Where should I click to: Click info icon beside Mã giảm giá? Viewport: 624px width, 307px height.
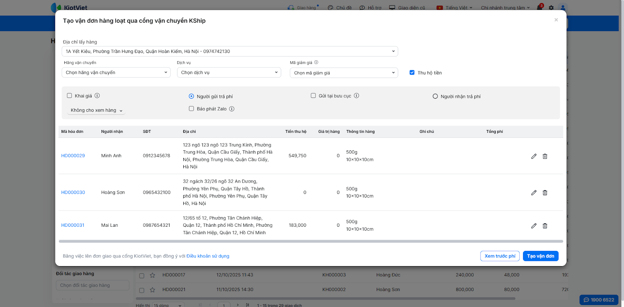[x=316, y=62]
